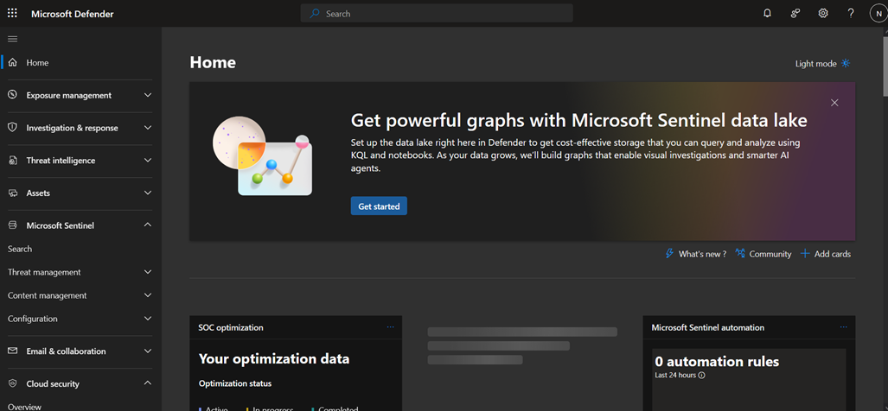Open the Help question mark icon
This screenshot has height=411, width=888.
tap(851, 13)
